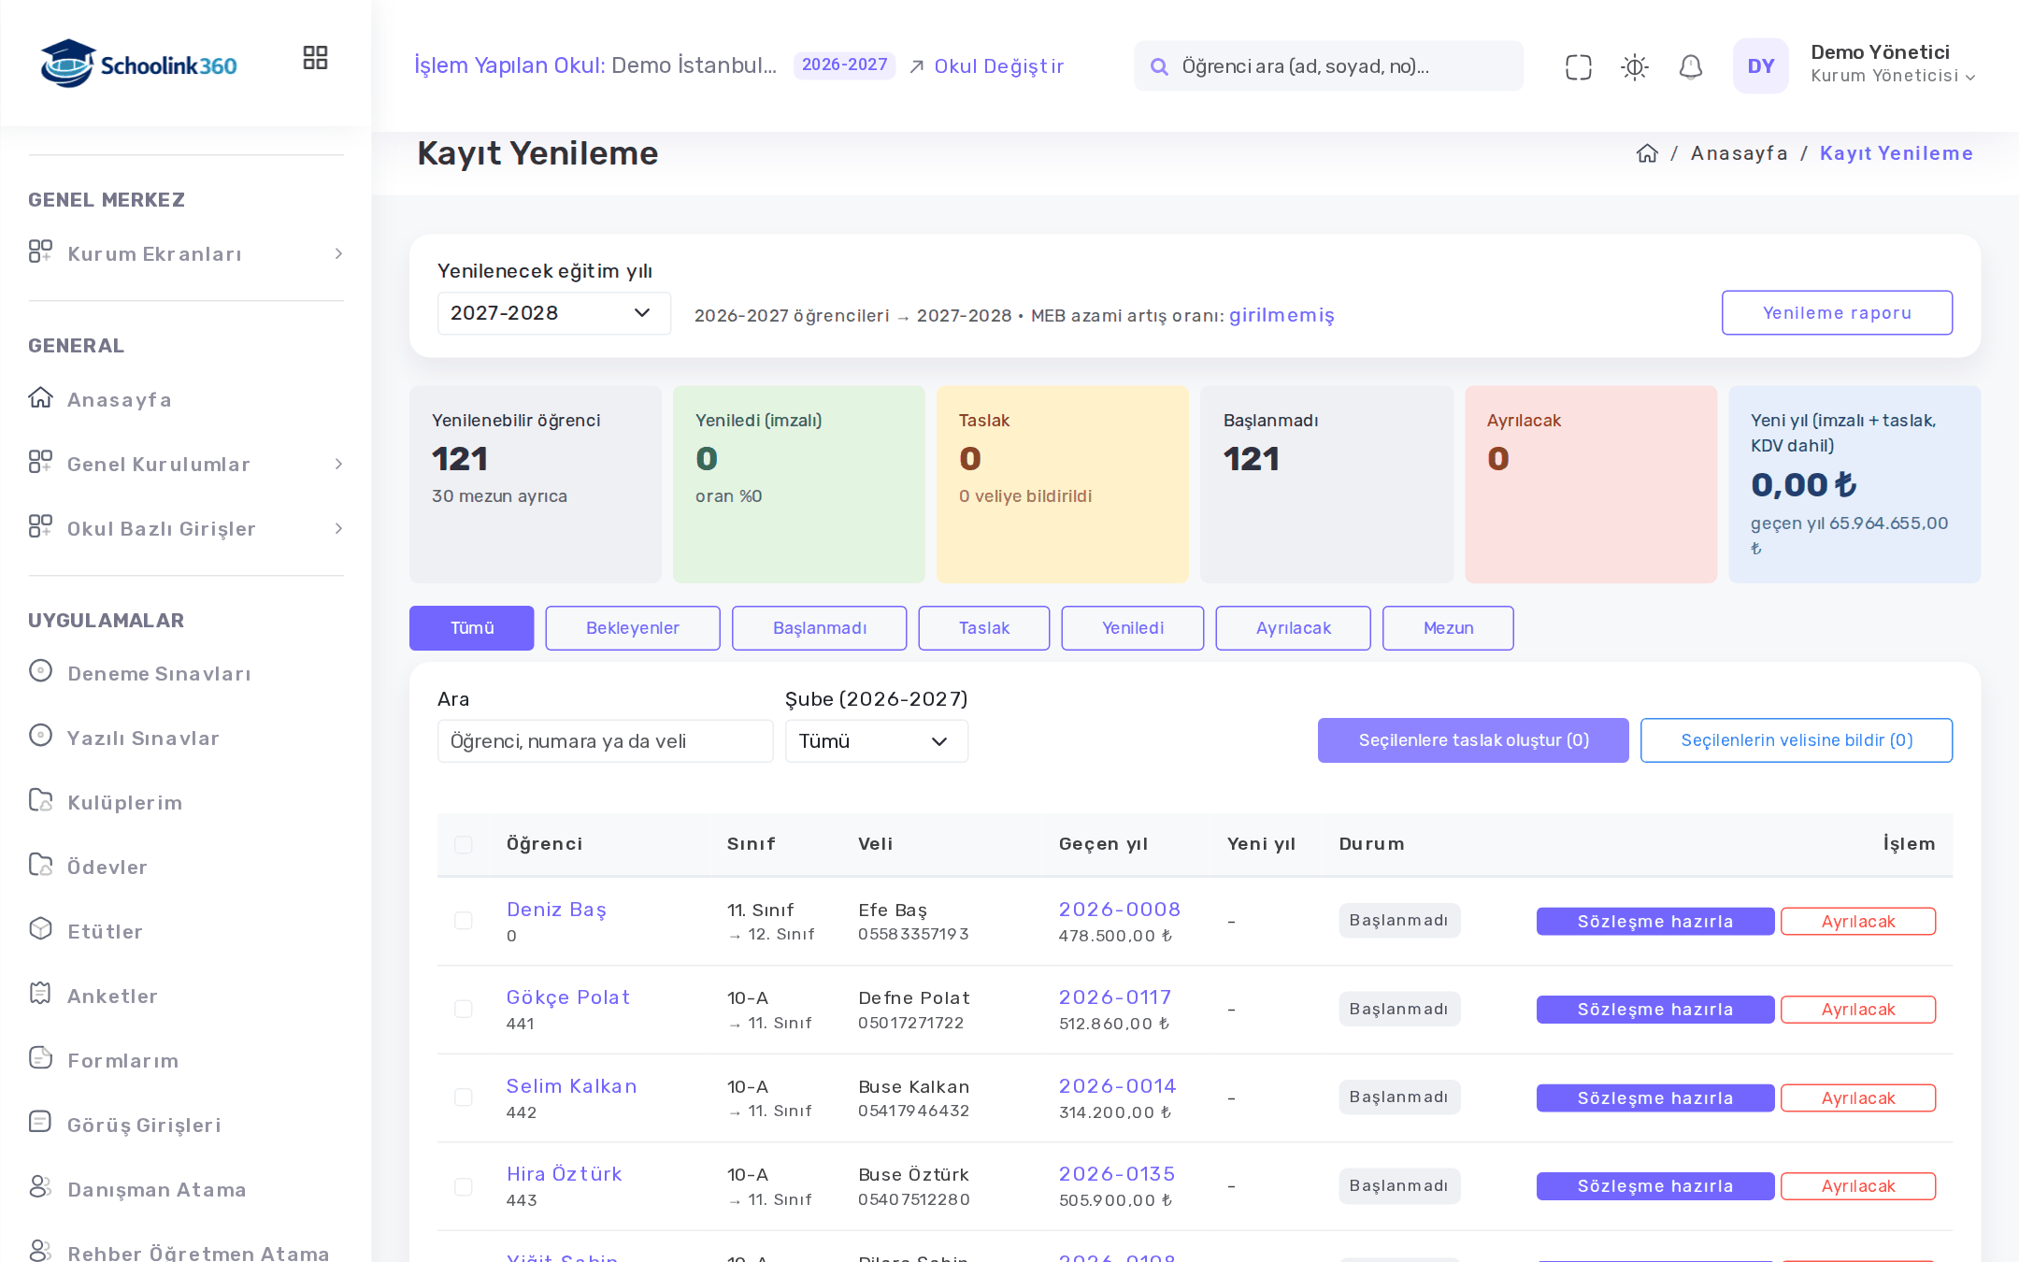Click Sözleşme hazırla for Deniz Baş
2019x1262 pixels.
click(1654, 922)
